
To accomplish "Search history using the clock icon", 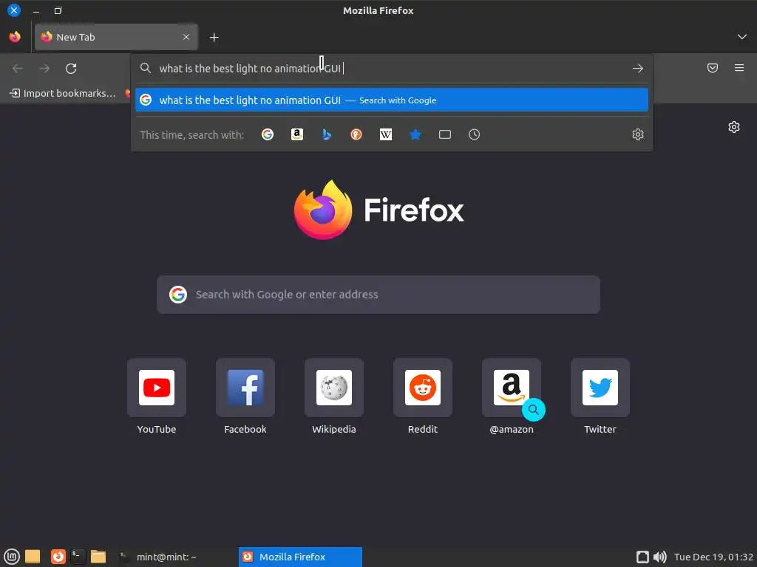I will pos(474,134).
